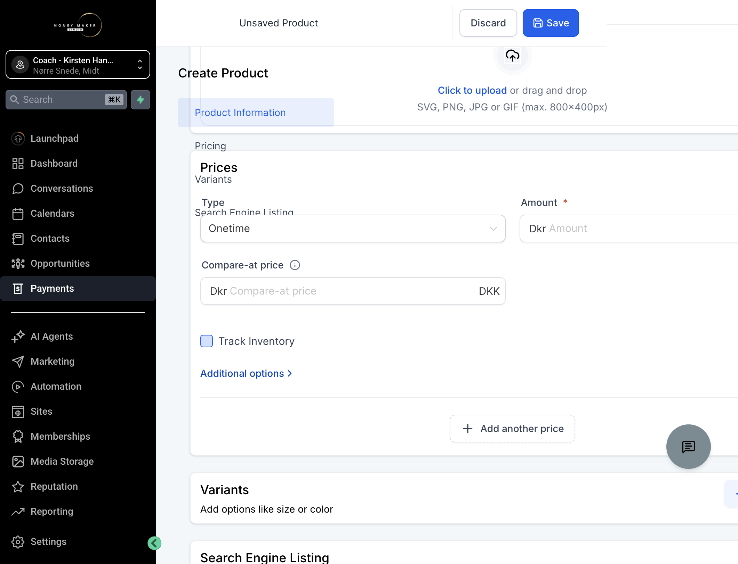Open the Sites icon
The height and width of the screenshot is (564, 738).
click(18, 412)
